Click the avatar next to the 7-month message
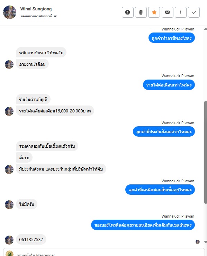 tap(9, 64)
